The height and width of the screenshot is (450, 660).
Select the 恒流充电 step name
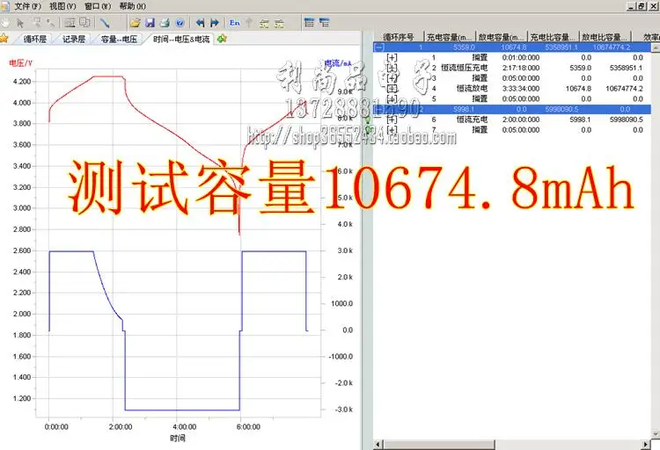[472, 120]
